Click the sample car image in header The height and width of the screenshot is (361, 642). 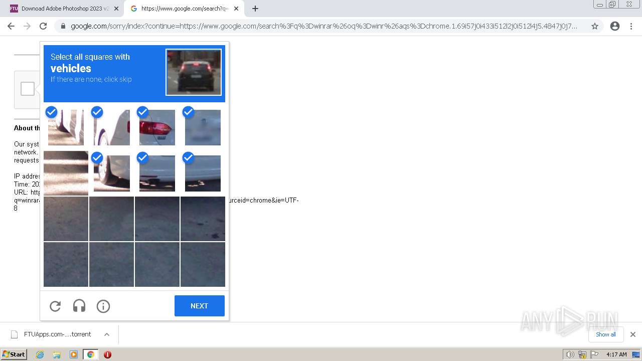[194, 72]
